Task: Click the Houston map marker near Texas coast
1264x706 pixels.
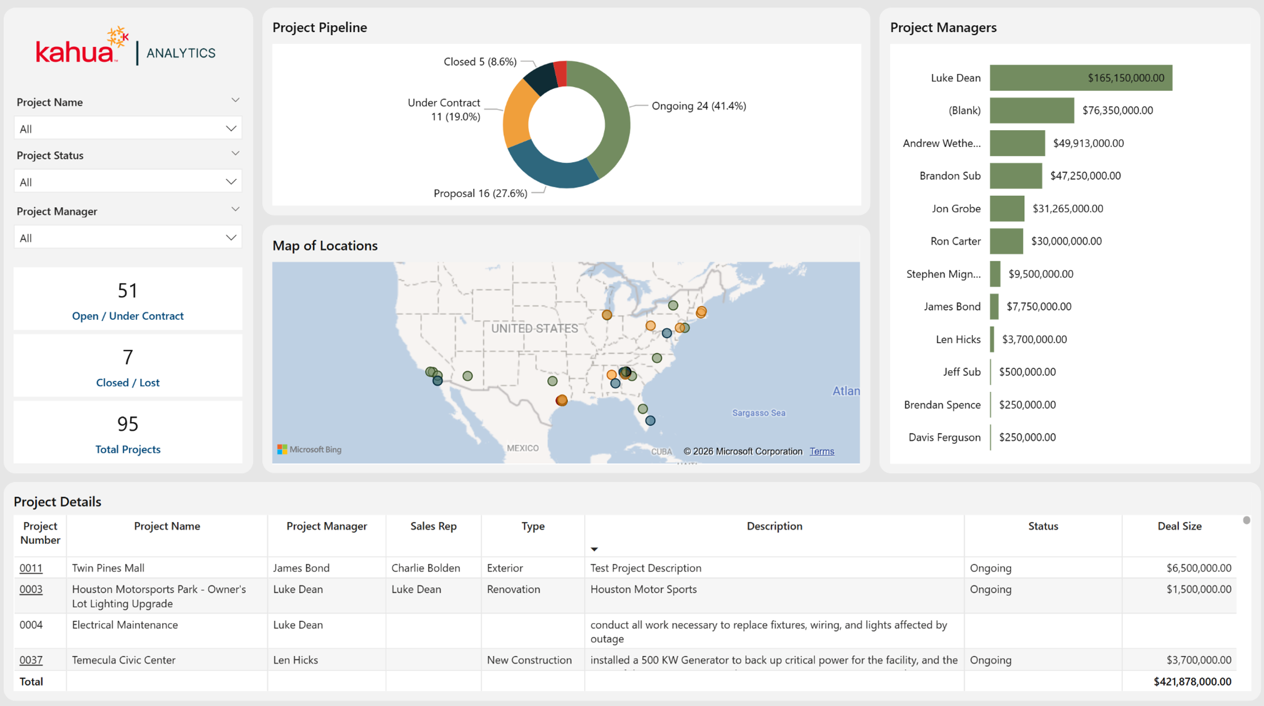Action: (x=562, y=400)
